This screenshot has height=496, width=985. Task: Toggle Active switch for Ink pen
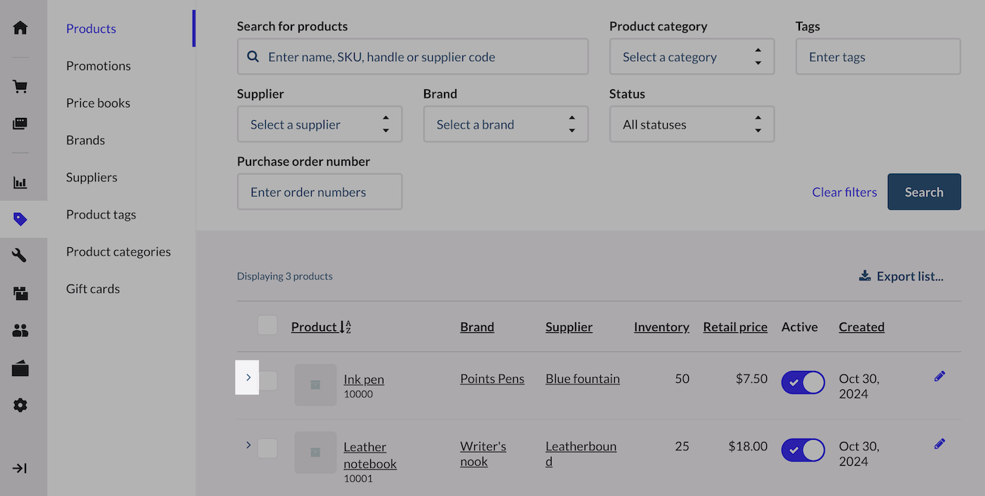(803, 383)
